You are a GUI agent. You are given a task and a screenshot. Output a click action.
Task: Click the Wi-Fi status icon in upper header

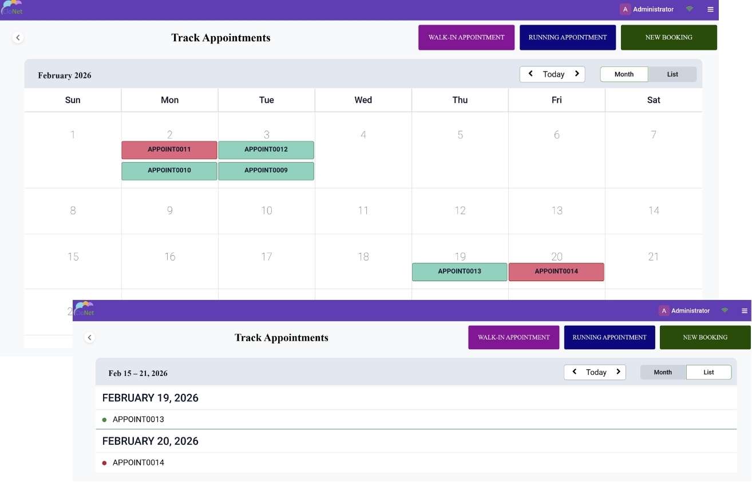click(x=690, y=9)
